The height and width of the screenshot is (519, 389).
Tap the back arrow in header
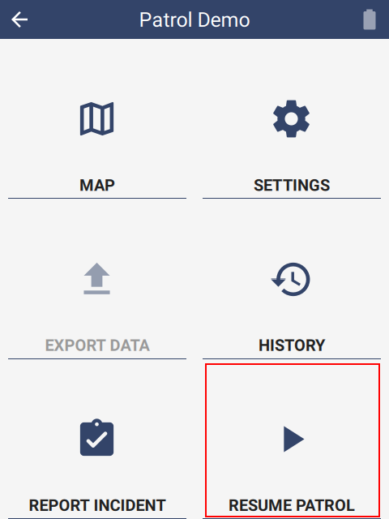pyautogui.click(x=19, y=19)
